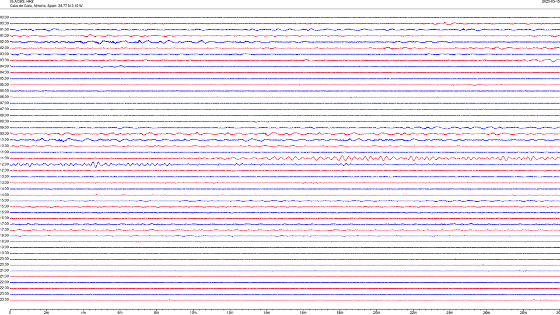Choose the 17:00 row label

pos(4,224)
